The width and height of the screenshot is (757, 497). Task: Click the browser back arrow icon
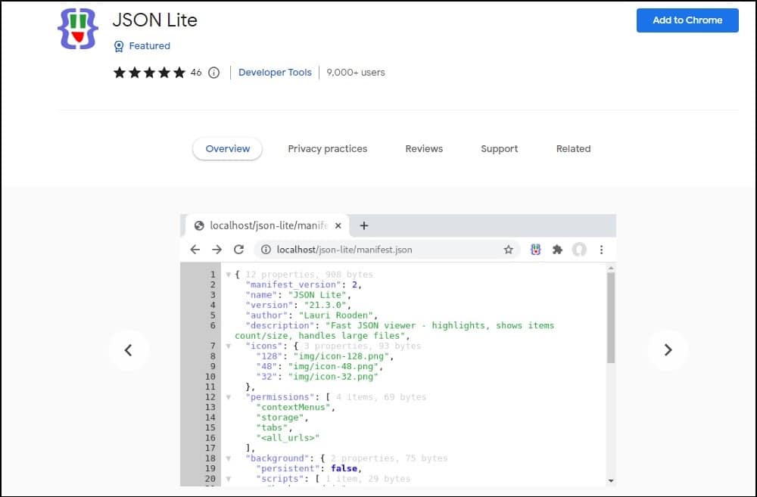point(195,250)
